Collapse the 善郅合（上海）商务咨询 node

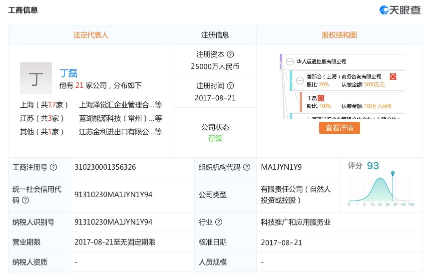[x=300, y=80]
